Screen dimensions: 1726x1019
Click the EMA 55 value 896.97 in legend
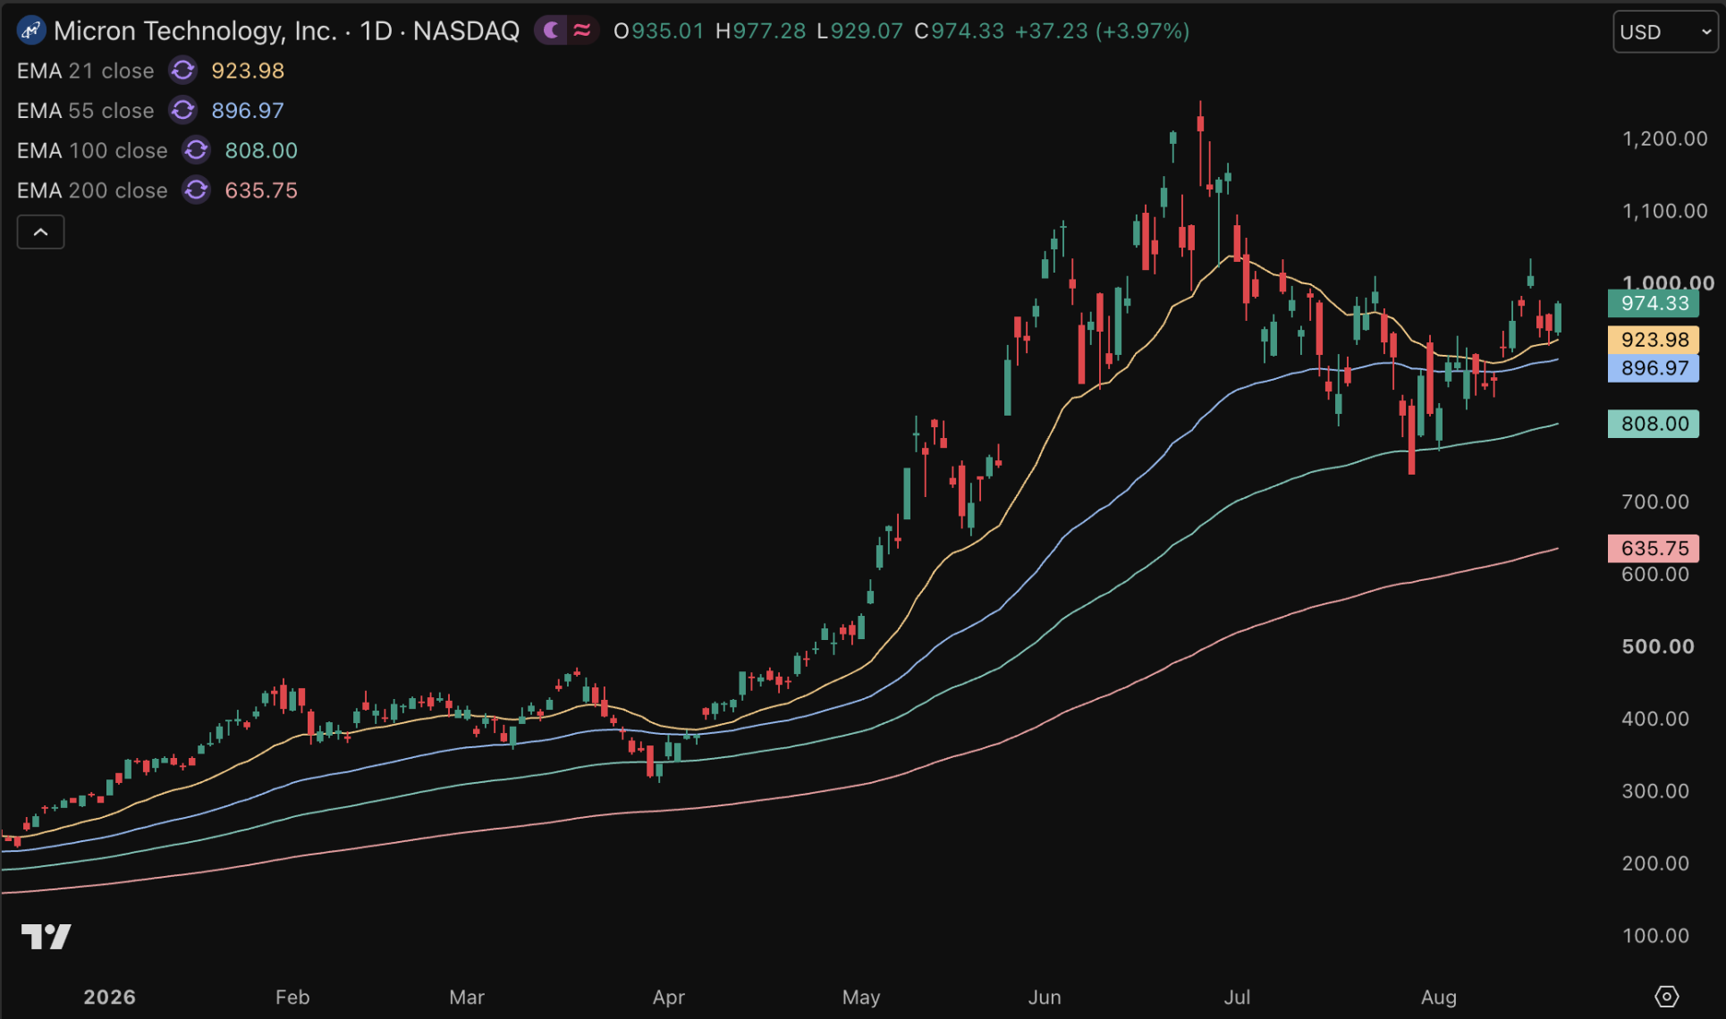[248, 111]
